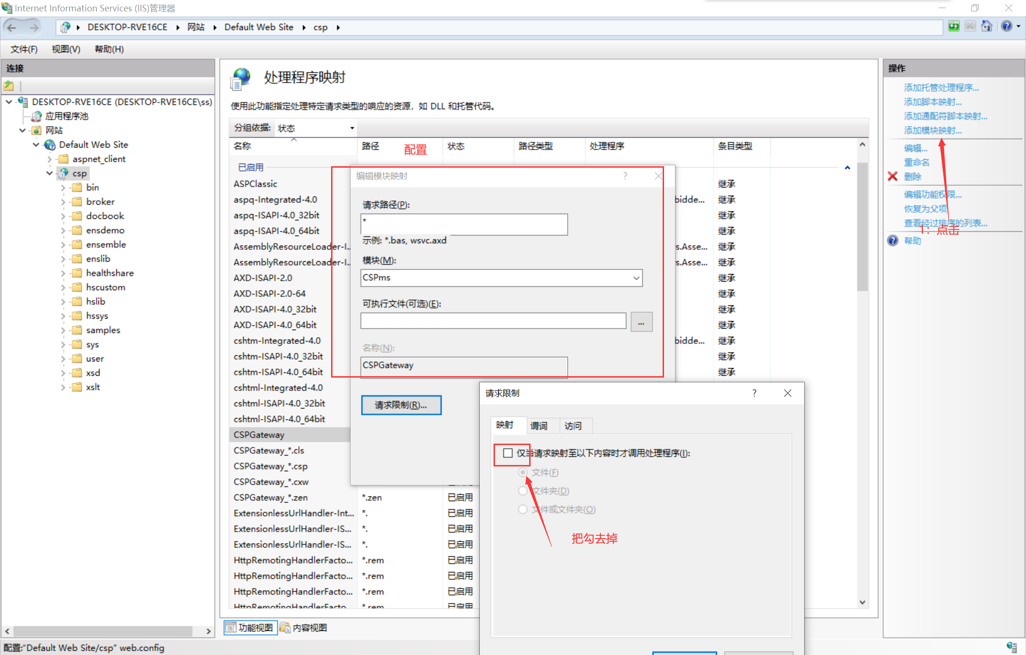Expand the broker folder tree node
Screen dimensions: 1026x655
tap(63, 202)
